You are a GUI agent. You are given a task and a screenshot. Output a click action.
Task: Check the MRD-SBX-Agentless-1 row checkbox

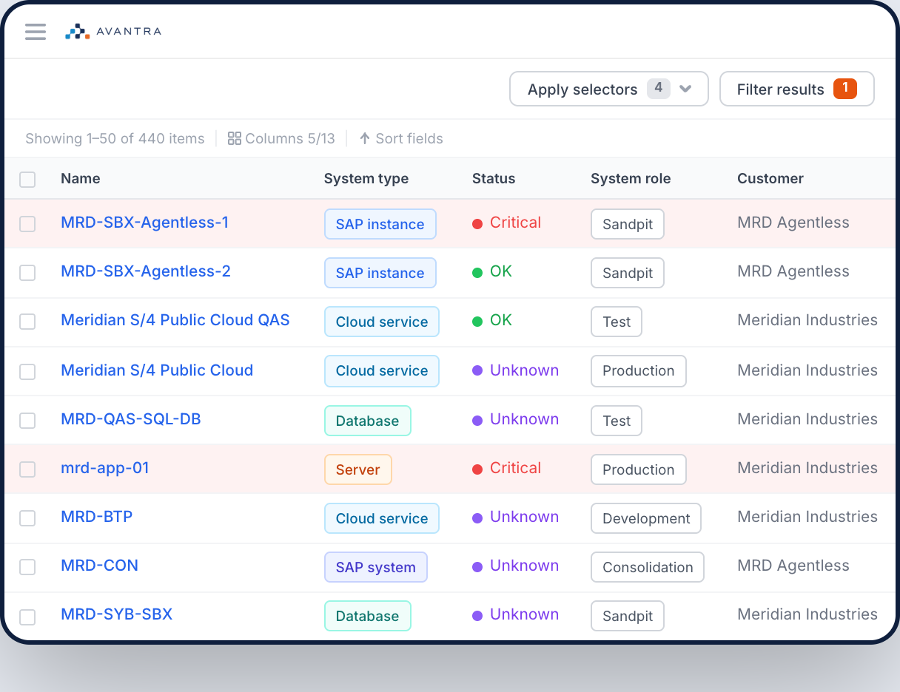point(27,223)
